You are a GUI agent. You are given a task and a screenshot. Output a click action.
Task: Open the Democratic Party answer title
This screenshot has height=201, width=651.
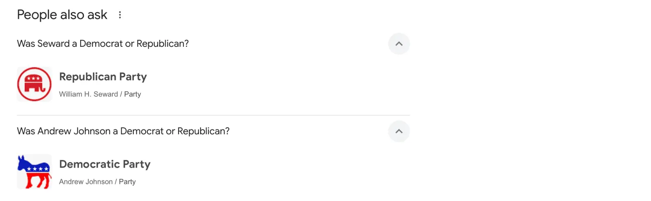coord(105,164)
